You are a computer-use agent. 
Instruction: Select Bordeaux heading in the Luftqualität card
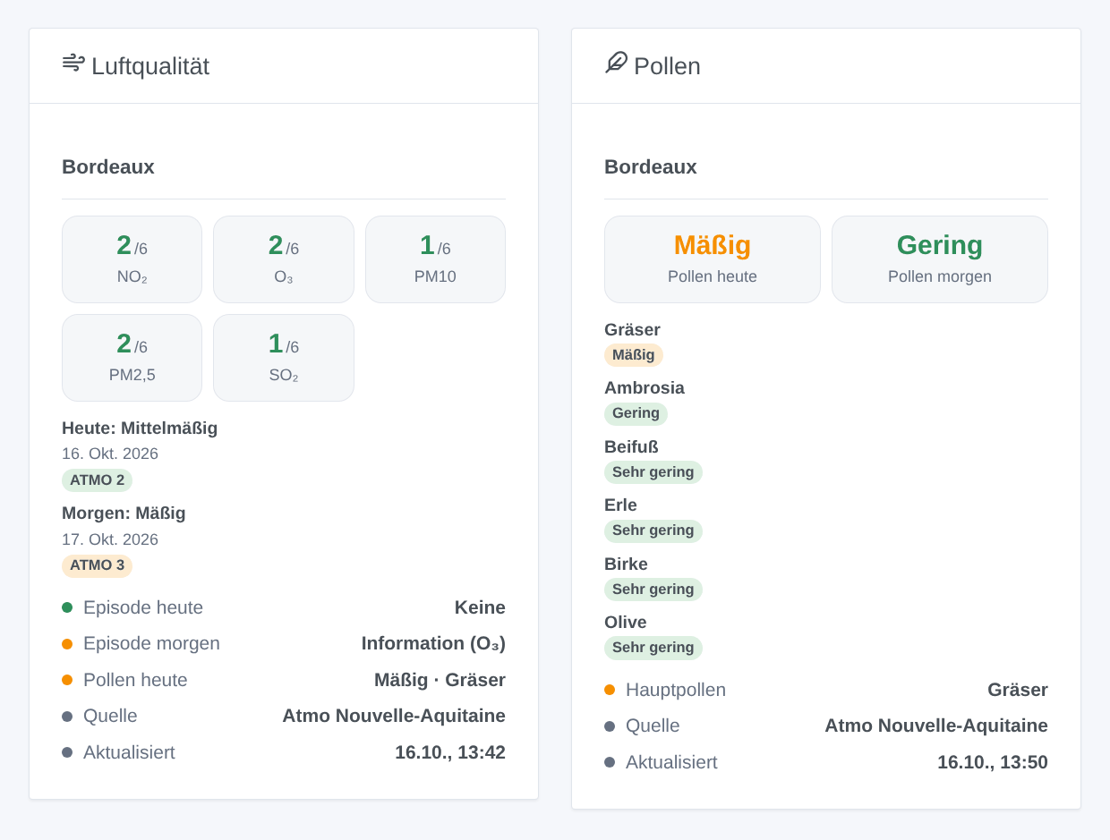click(108, 167)
